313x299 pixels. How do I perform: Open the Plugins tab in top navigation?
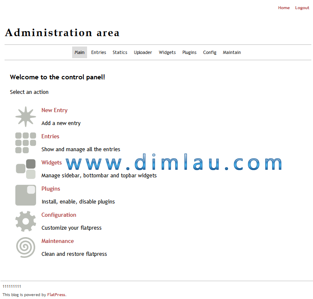[189, 52]
